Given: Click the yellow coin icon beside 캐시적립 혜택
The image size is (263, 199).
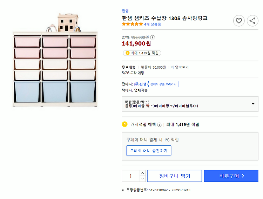Looking at the screenshot, I should [x=124, y=124].
